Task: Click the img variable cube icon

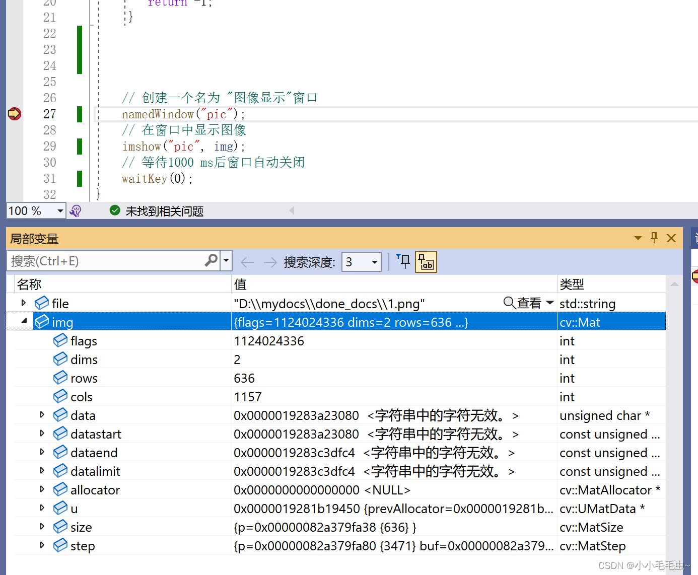Action: pyautogui.click(x=42, y=322)
